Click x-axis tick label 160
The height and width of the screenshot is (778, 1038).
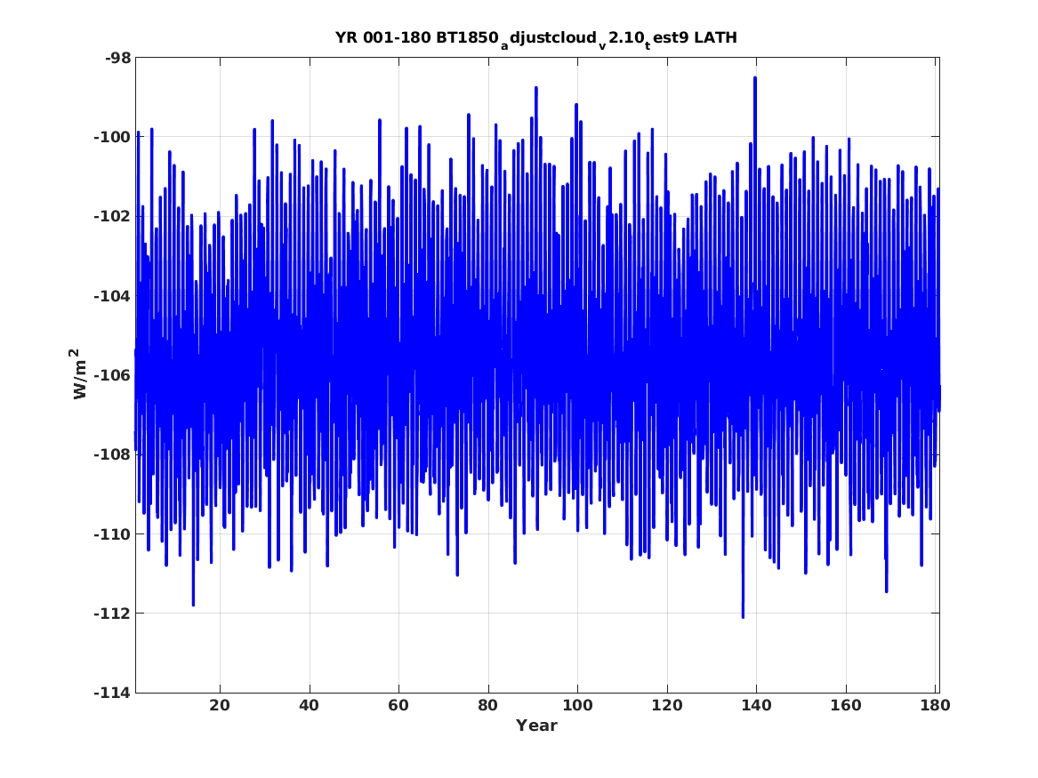coord(845,705)
